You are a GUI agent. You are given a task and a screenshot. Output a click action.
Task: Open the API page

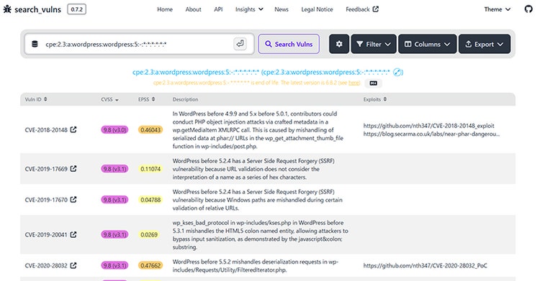218,9
